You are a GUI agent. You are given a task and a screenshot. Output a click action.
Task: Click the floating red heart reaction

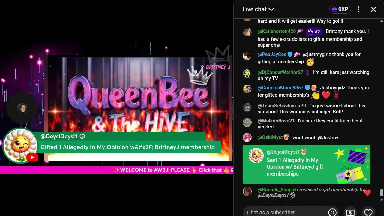367,193
